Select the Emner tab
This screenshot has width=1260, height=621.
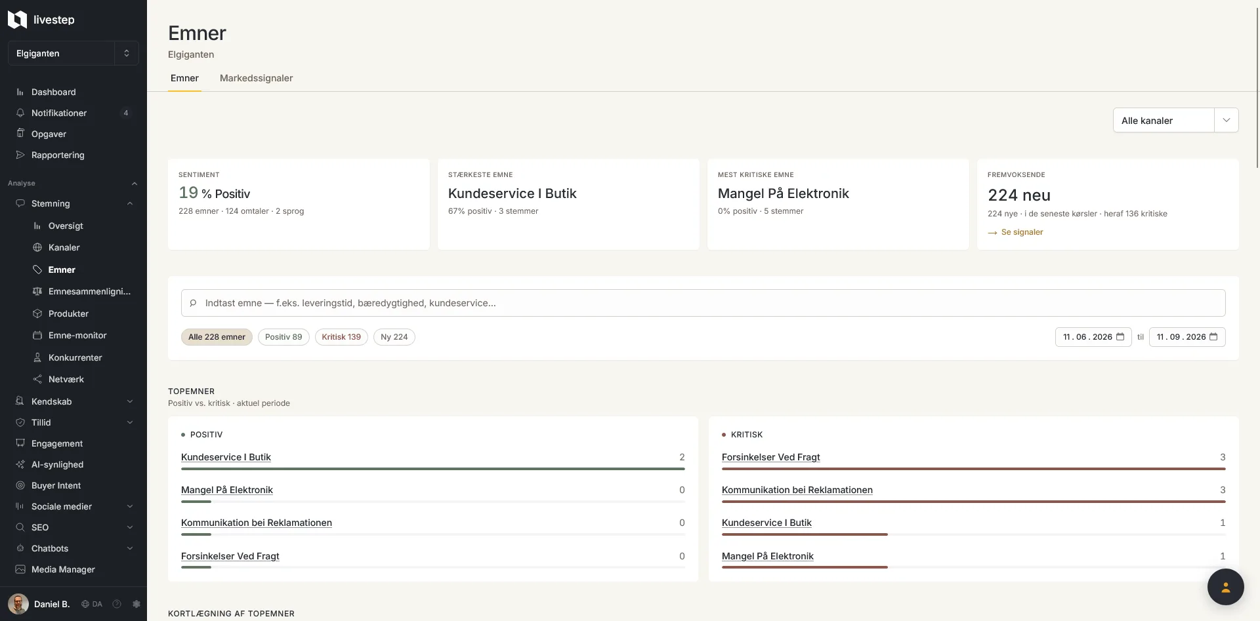click(x=184, y=78)
